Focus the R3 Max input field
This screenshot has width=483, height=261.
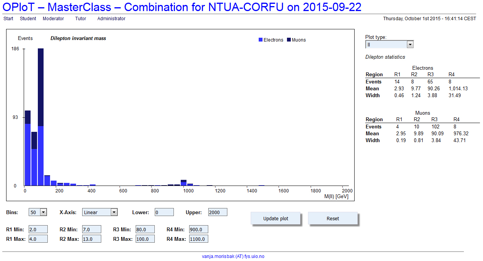point(145,239)
